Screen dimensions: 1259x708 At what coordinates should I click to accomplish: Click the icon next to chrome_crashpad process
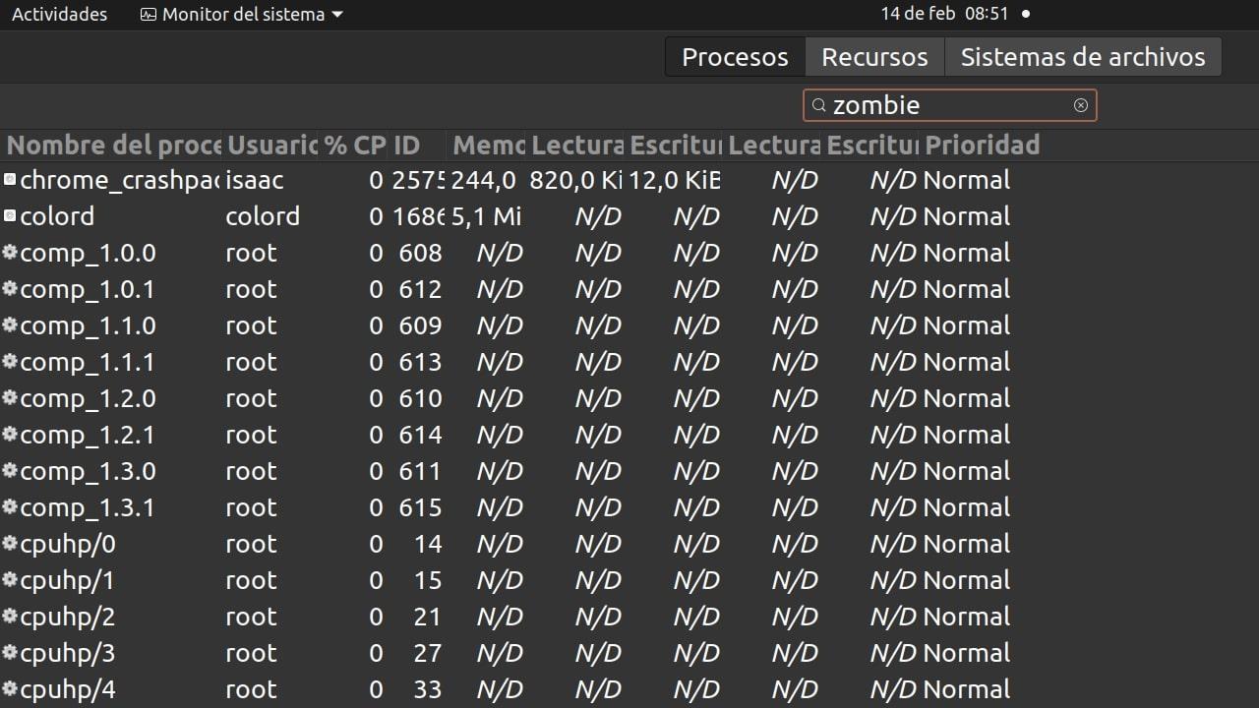tap(10, 180)
